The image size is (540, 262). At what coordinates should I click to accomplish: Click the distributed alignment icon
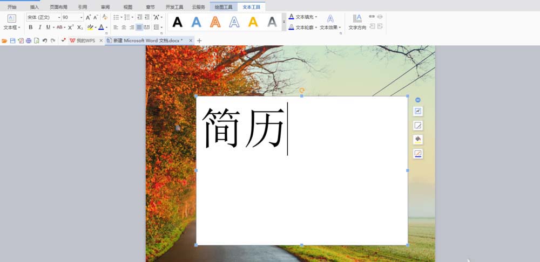coord(147,27)
